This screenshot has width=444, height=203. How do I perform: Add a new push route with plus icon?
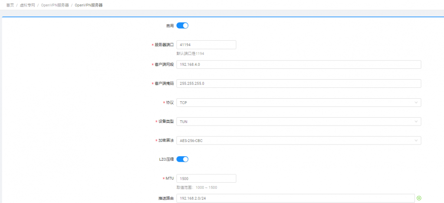click(x=419, y=198)
